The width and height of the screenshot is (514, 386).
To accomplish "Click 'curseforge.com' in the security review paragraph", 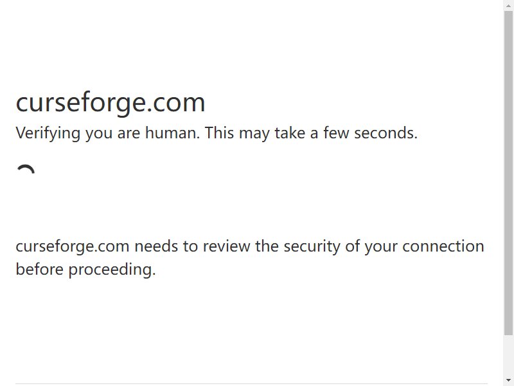I will (73, 246).
